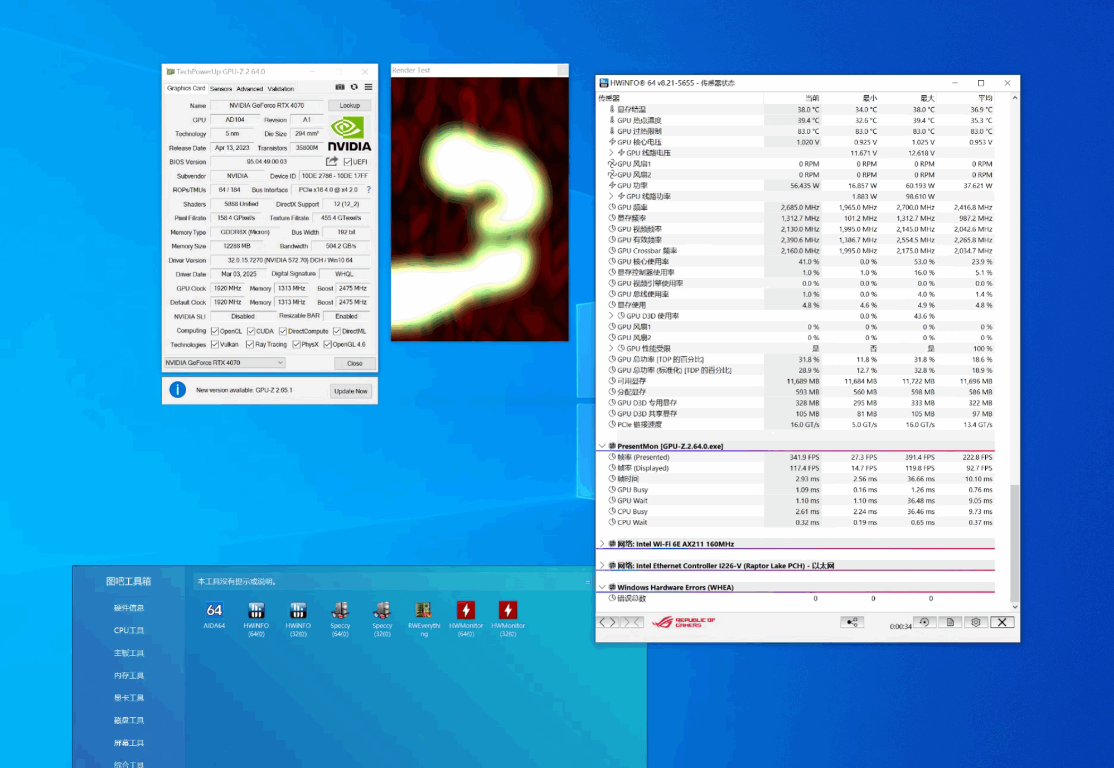Launch HWiNFO (32位) from the toolbox

point(298,619)
